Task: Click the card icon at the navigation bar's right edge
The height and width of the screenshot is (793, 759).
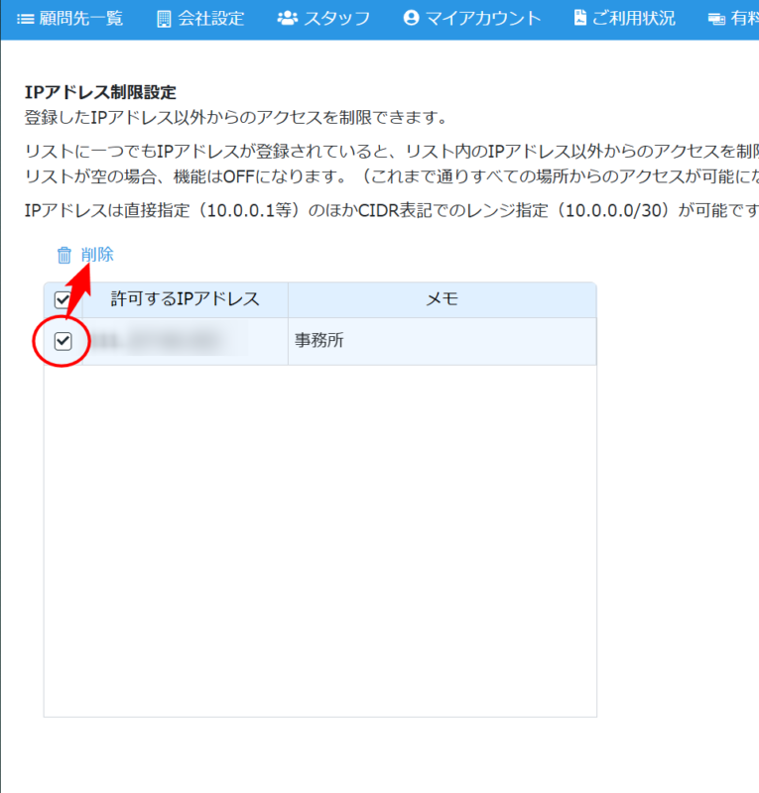Action: tap(716, 20)
